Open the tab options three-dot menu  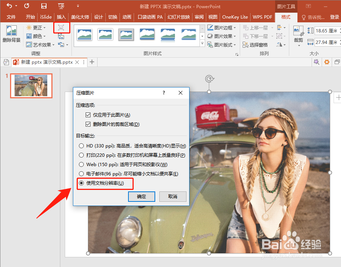click(84, 62)
